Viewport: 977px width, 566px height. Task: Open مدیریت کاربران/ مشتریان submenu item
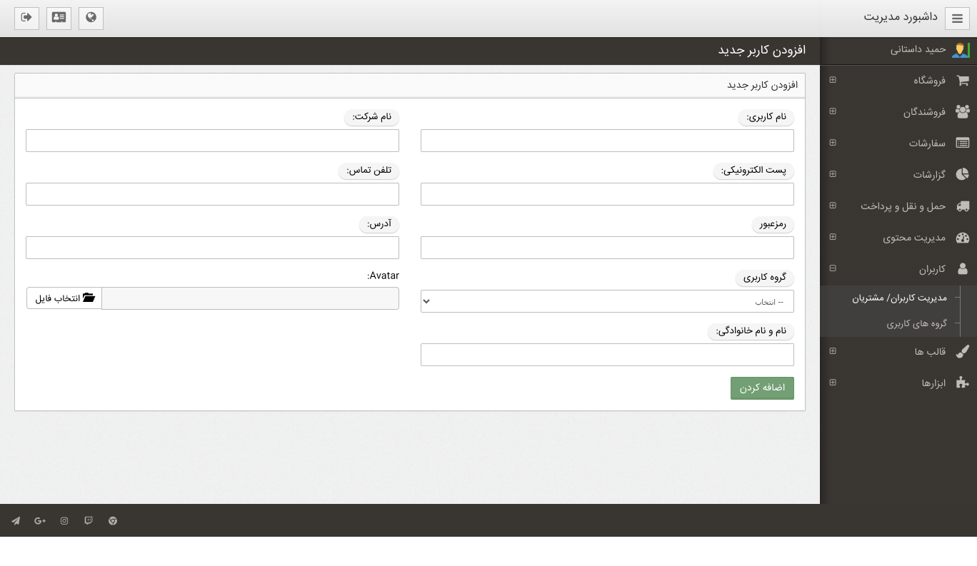tap(899, 298)
